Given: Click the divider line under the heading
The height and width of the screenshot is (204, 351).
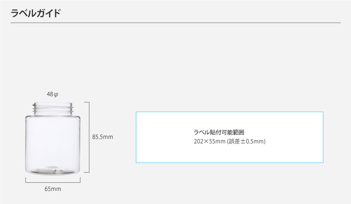Looking at the screenshot, I should [x=175, y=23].
